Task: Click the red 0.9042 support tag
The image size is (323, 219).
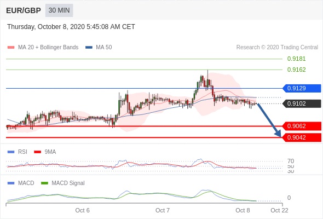Action: 302,137
